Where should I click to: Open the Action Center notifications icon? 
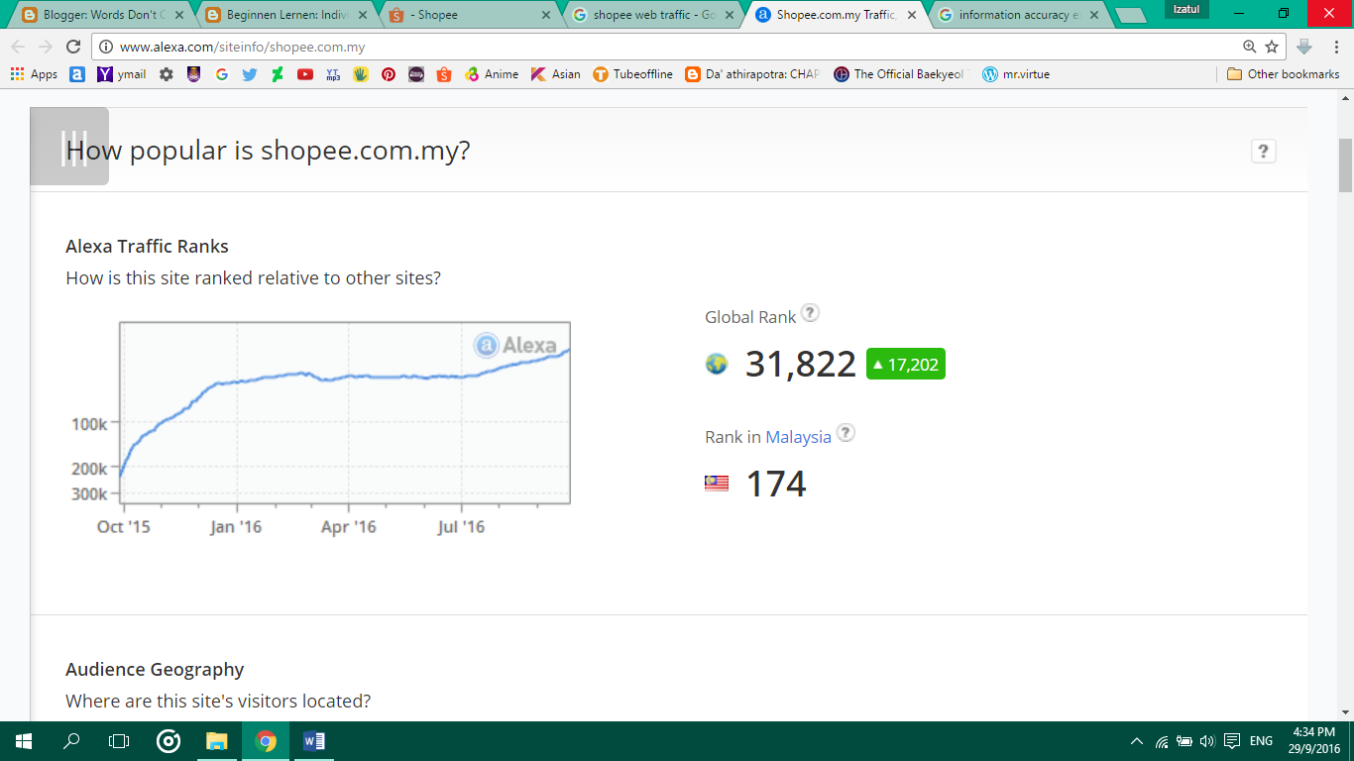click(x=1232, y=741)
